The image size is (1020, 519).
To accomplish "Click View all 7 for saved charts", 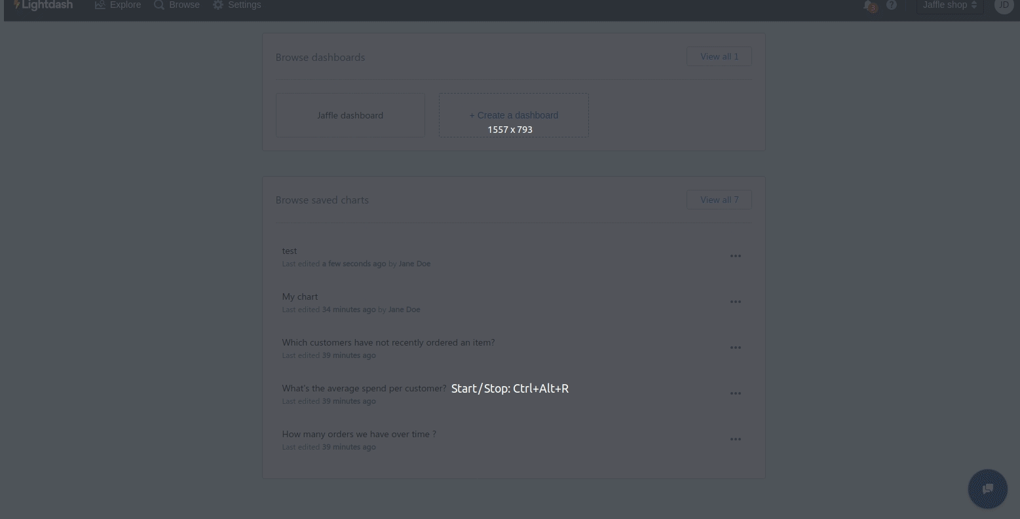I will pos(719,200).
